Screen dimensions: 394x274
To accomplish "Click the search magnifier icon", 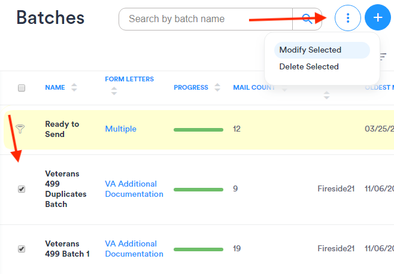I will tap(307, 19).
